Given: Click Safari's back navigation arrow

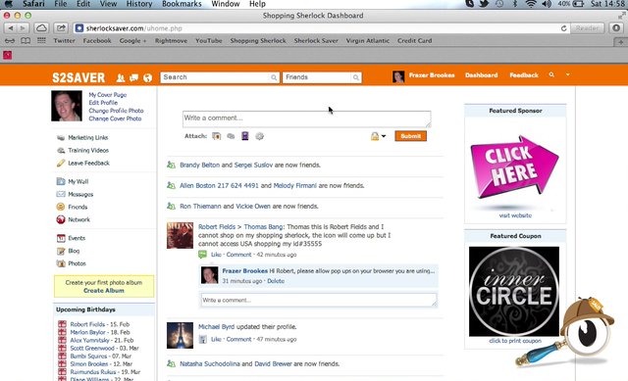Looking at the screenshot, I should click(11, 28).
